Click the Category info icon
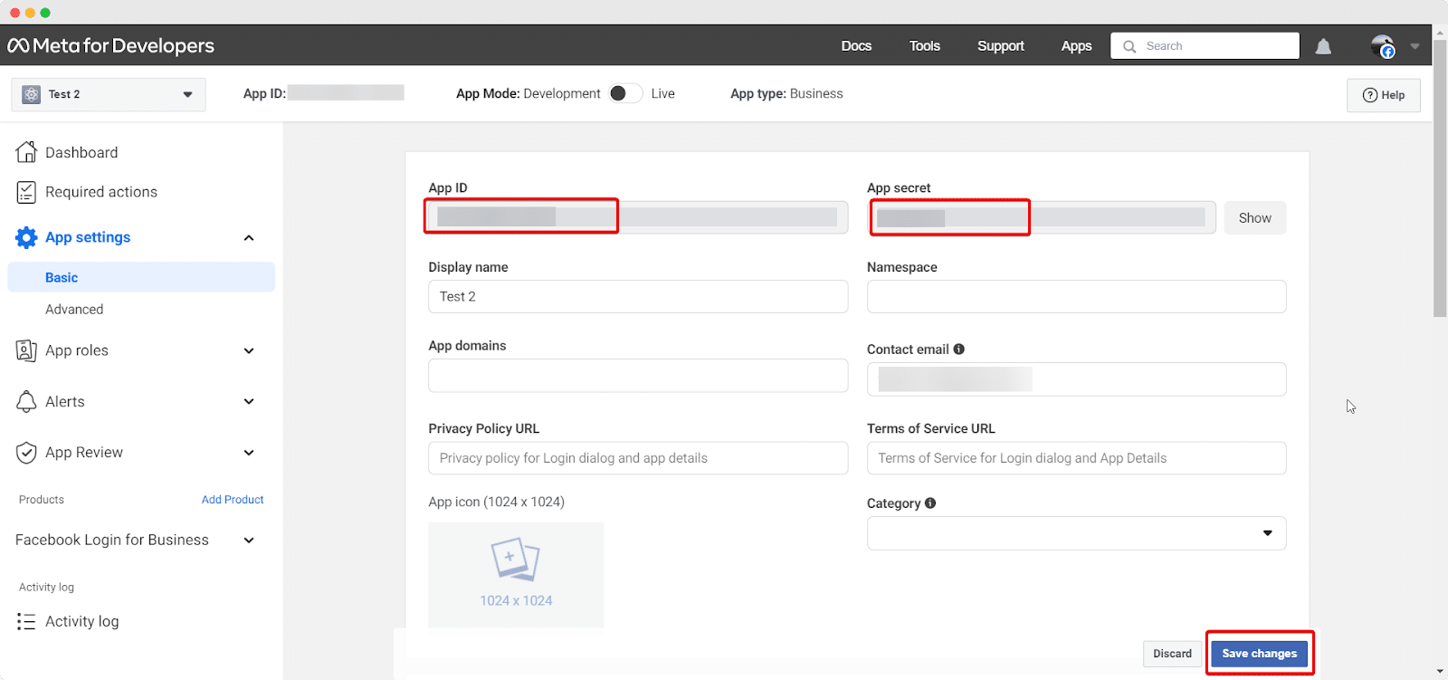Viewport: 1448px width, 680px height. 930,503
